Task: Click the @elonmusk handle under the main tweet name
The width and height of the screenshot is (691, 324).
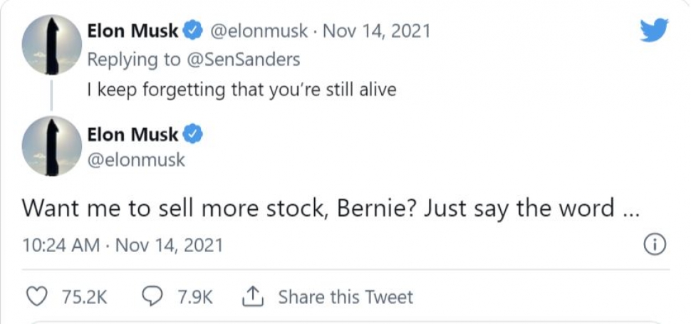Action: (135, 160)
